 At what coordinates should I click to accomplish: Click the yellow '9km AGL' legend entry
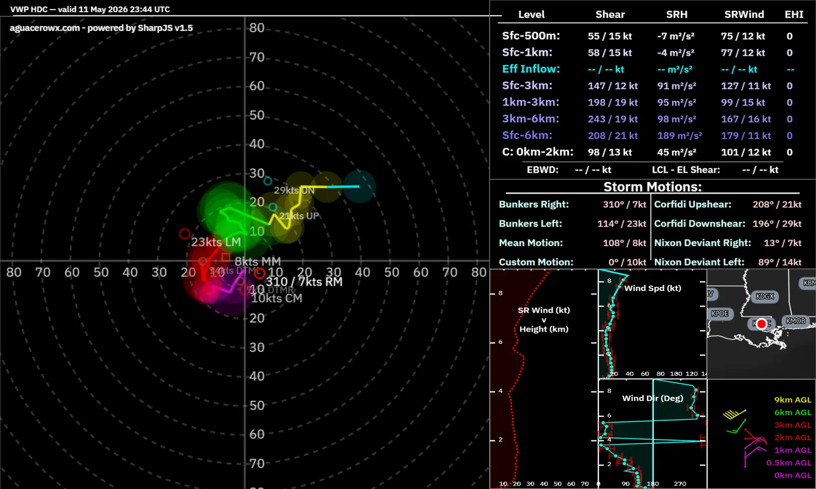tap(793, 400)
